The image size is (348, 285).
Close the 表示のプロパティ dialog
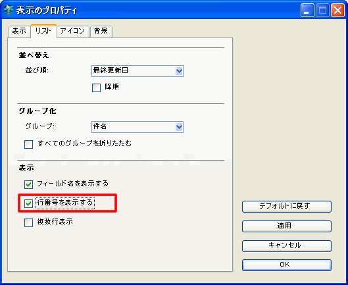point(337,11)
